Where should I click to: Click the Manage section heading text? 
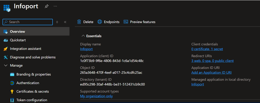(x=16, y=66)
